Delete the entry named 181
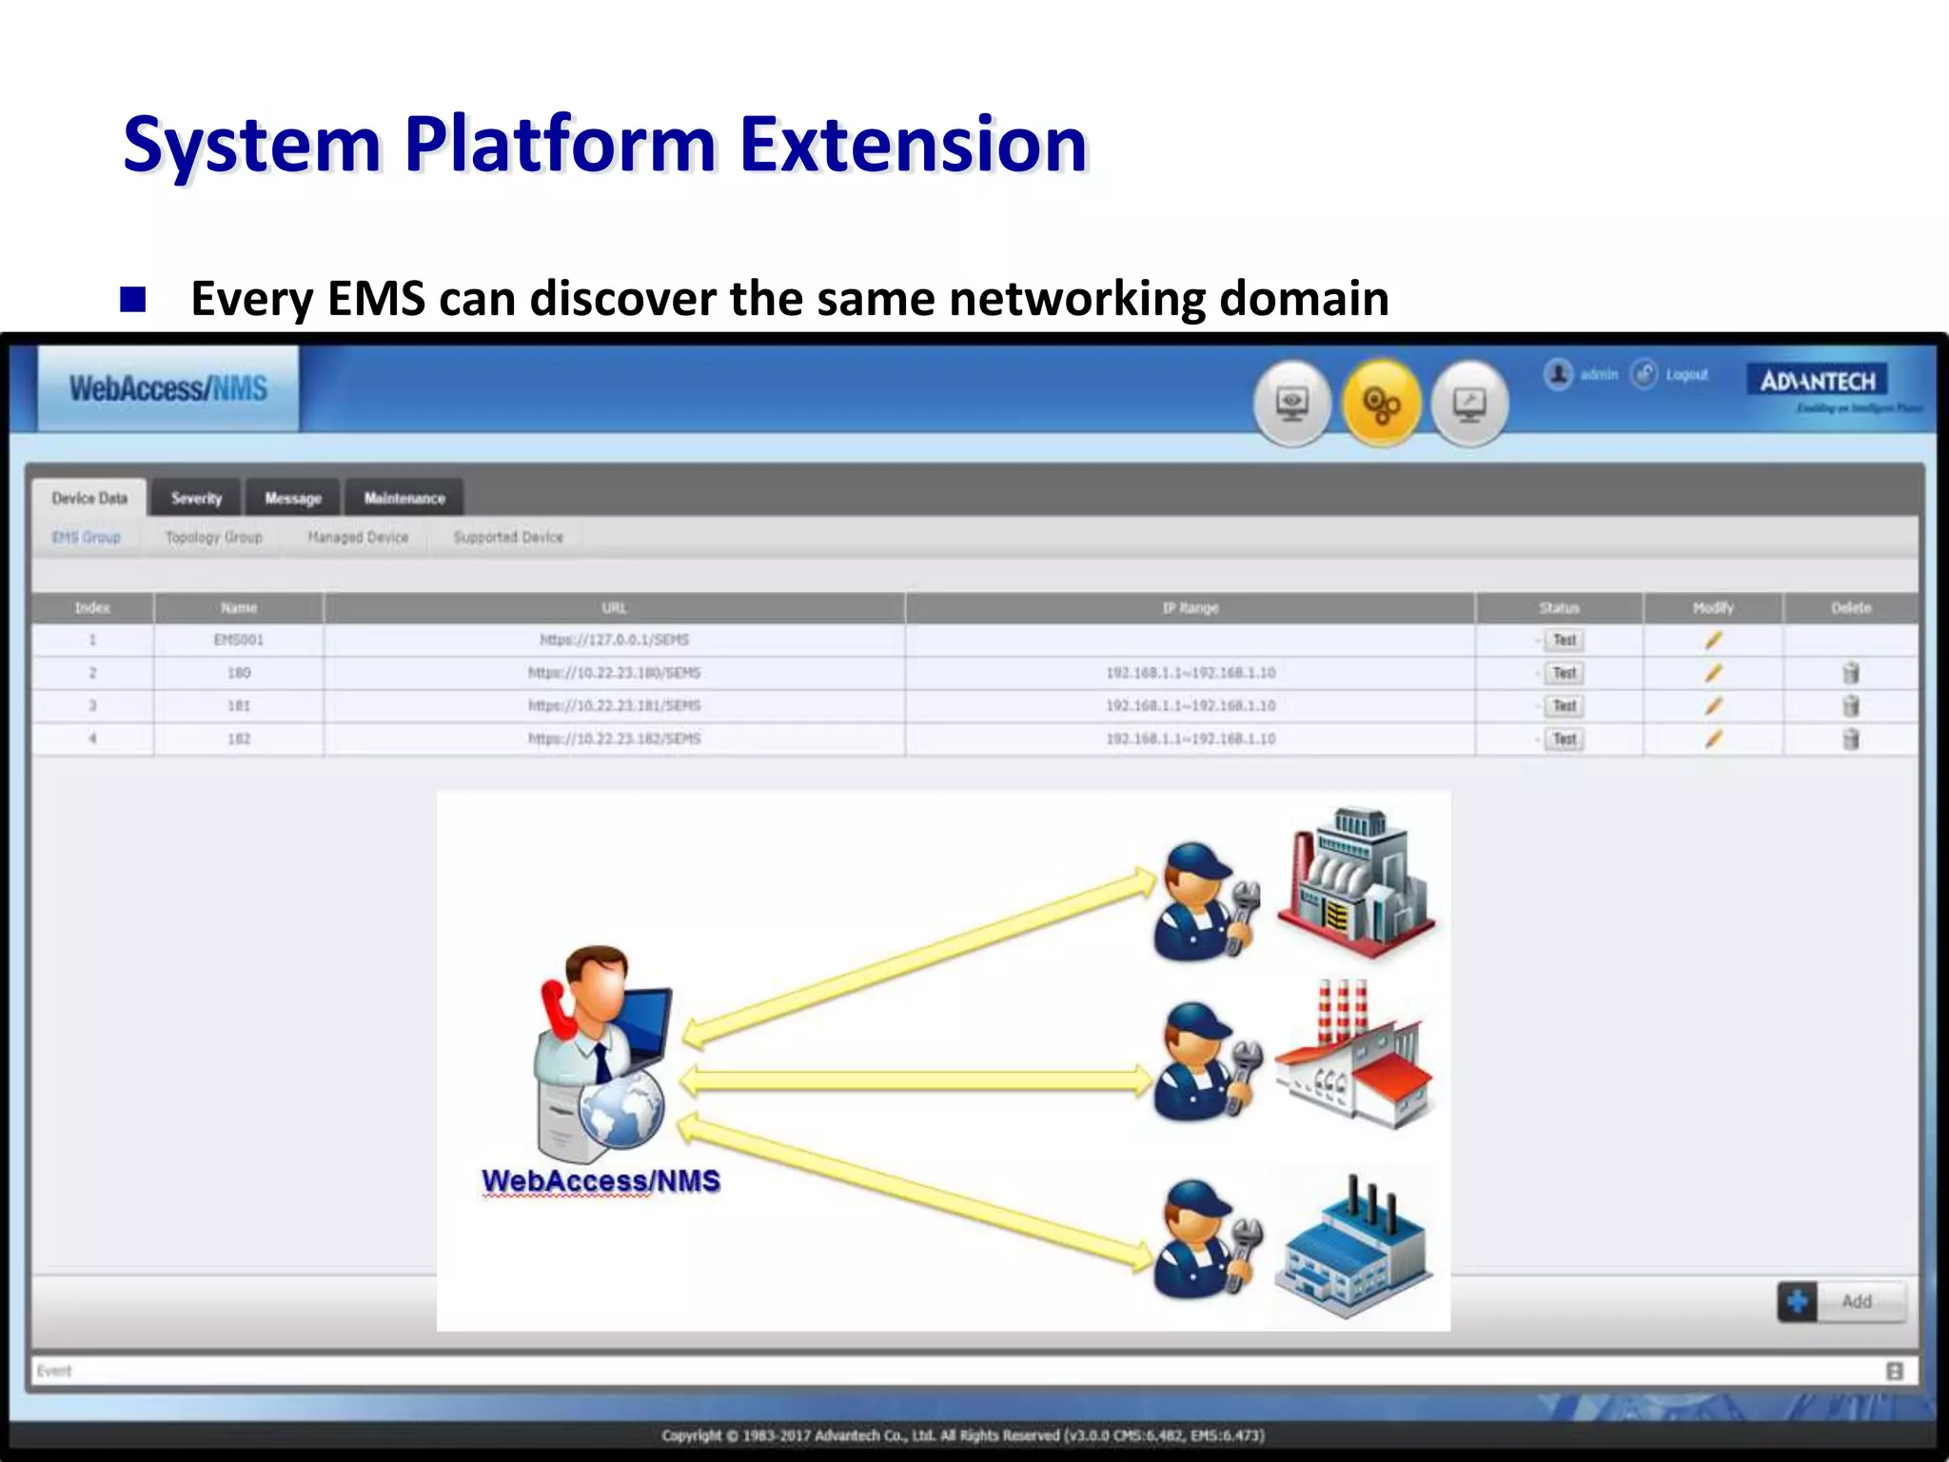This screenshot has width=1949, height=1462. (x=1850, y=706)
